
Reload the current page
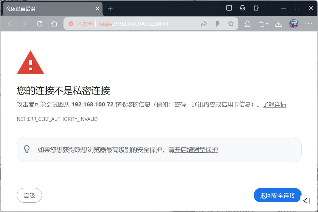39,24
